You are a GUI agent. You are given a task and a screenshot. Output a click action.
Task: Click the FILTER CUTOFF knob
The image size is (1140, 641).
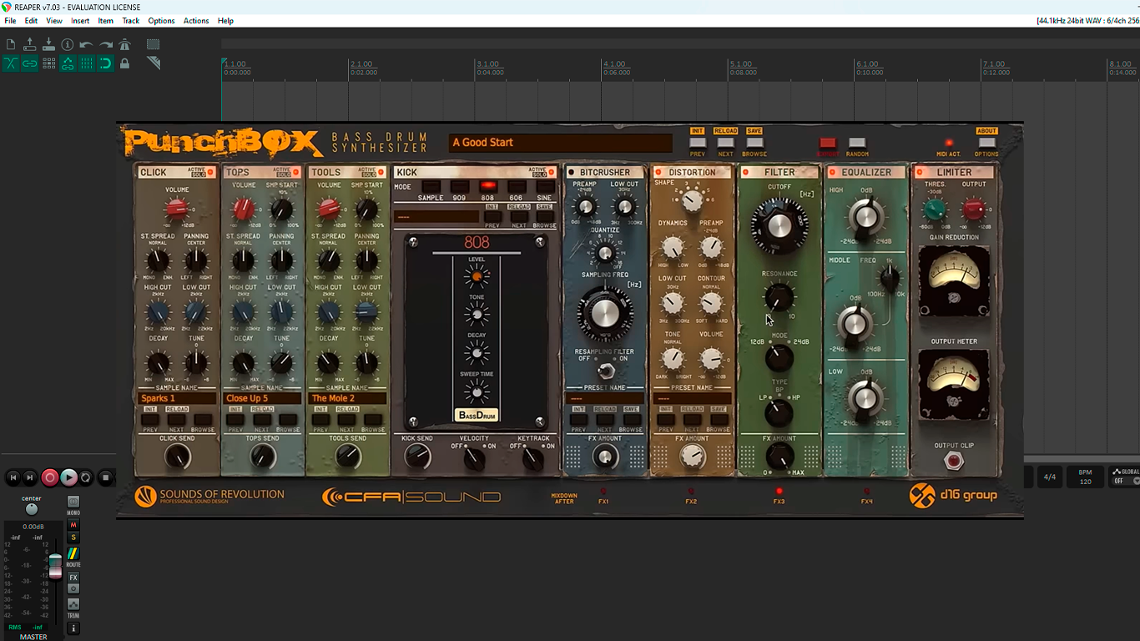779,225
